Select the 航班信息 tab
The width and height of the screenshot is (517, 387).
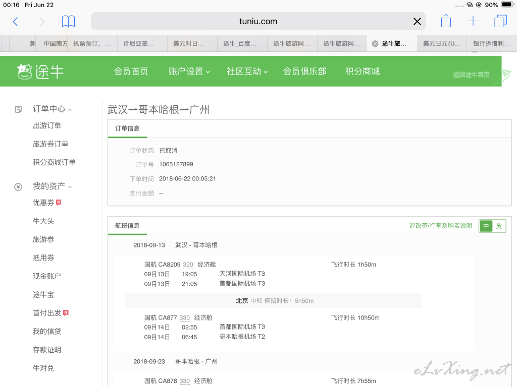[127, 226]
